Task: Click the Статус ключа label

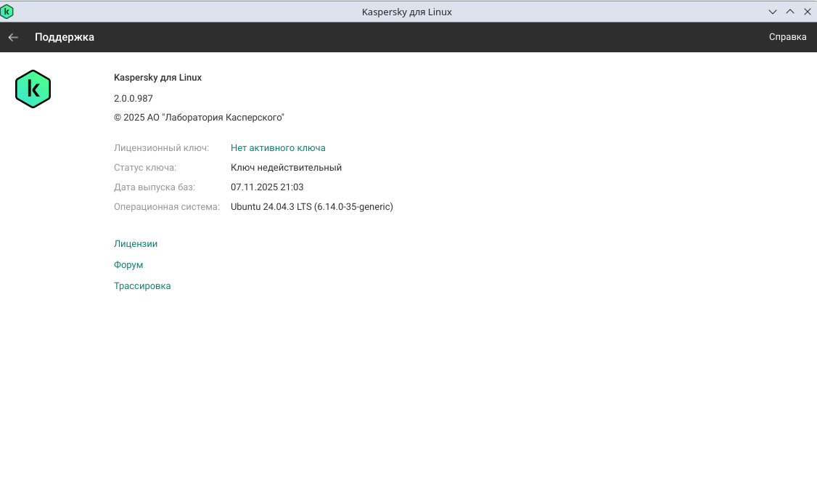Action: (x=145, y=168)
